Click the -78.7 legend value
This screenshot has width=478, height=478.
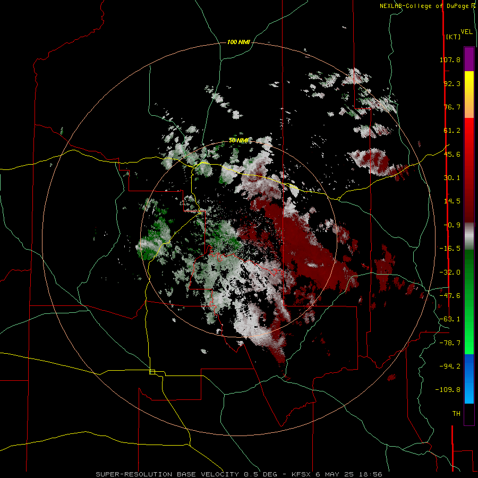point(450,343)
